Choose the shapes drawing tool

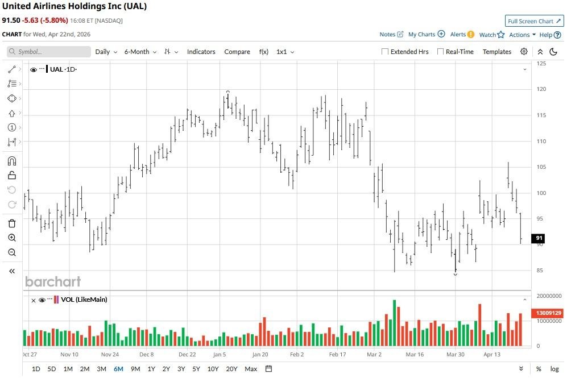click(11, 98)
